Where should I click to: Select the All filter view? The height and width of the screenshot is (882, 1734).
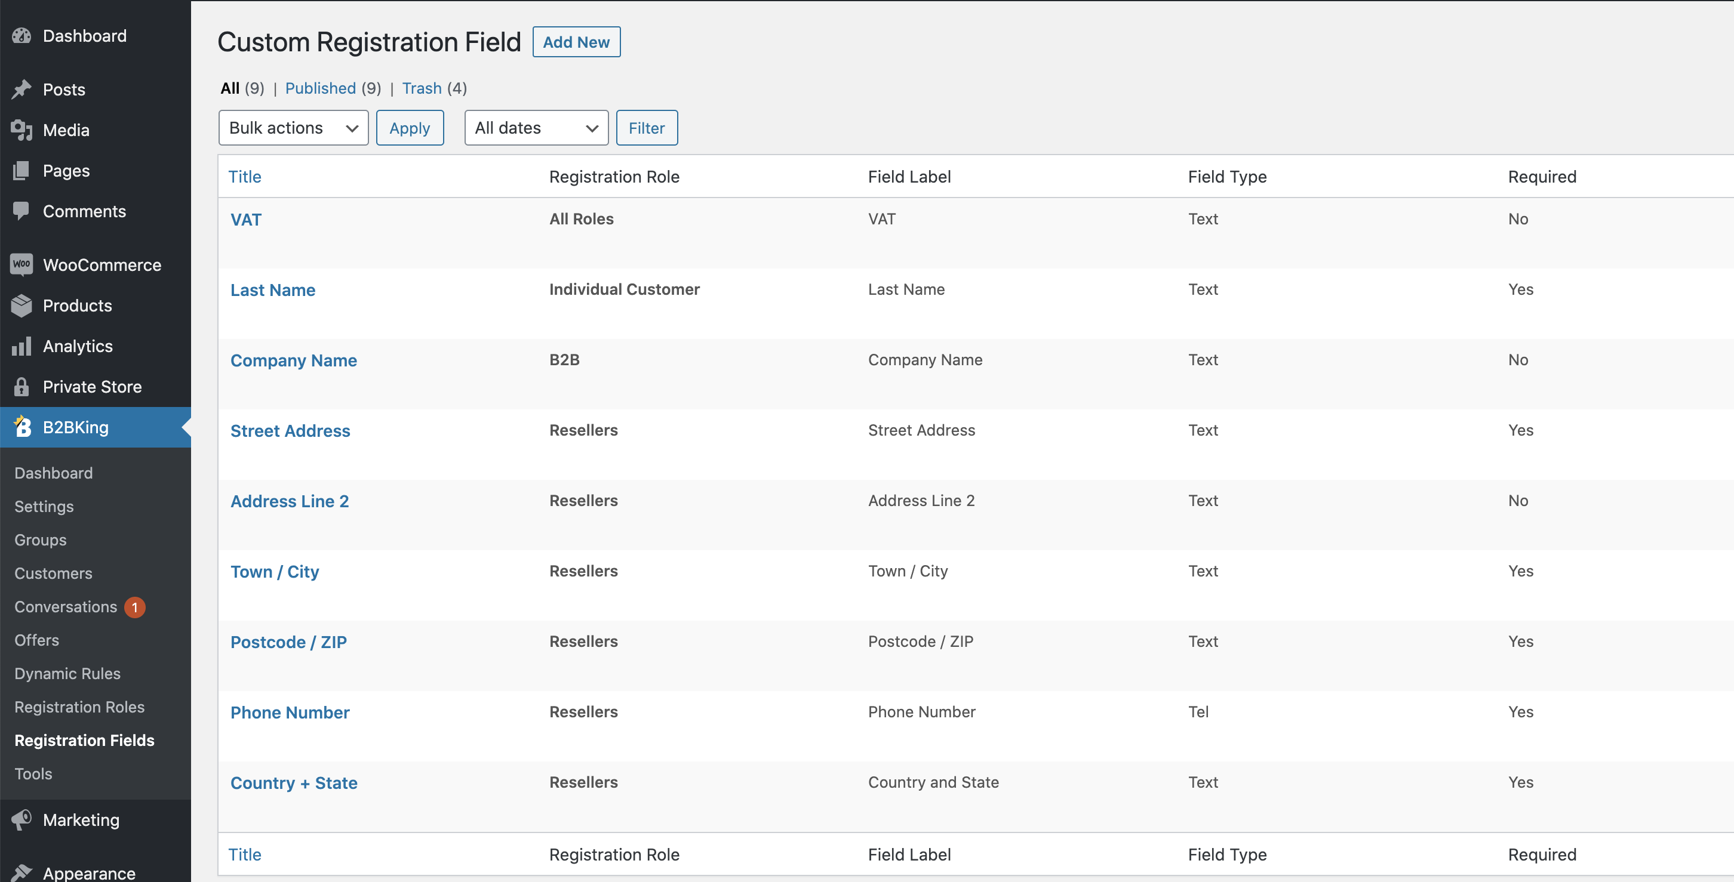(230, 88)
